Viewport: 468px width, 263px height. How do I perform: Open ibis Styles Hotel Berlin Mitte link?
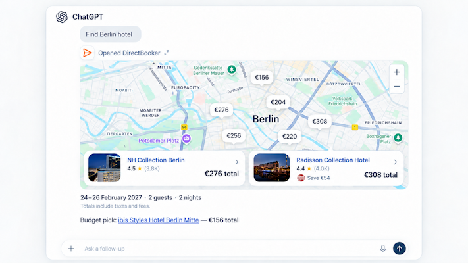coord(158,220)
